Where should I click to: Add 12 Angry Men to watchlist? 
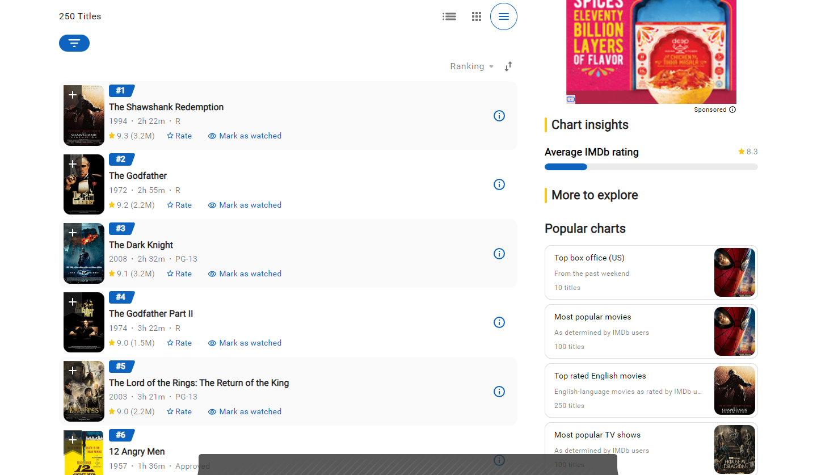[x=73, y=440]
